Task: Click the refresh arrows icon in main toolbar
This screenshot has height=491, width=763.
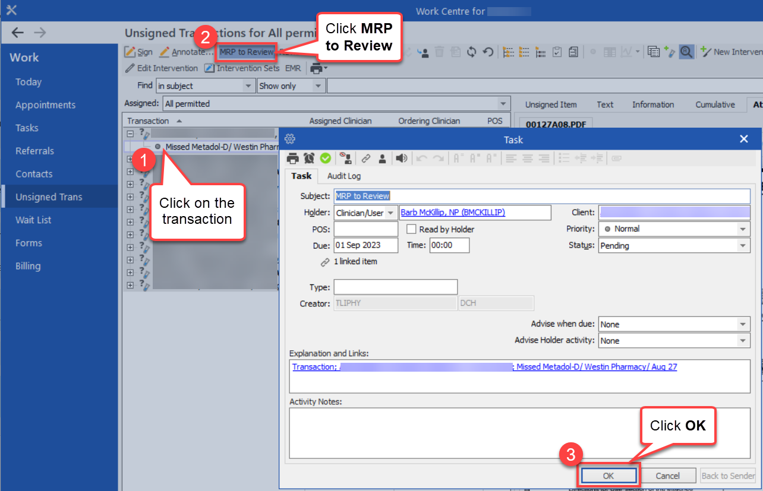Action: click(471, 52)
